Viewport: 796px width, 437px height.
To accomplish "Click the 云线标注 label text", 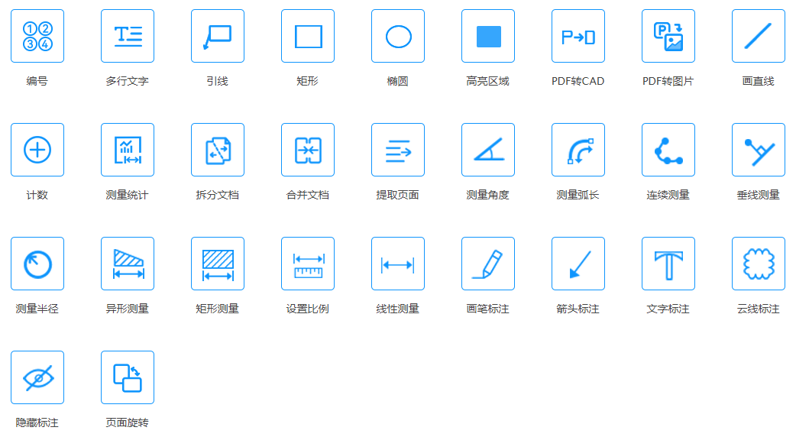I will (x=759, y=309).
